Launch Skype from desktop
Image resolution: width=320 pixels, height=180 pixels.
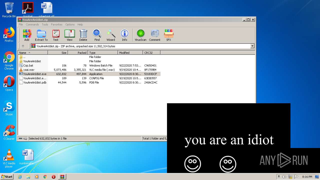click(9, 108)
